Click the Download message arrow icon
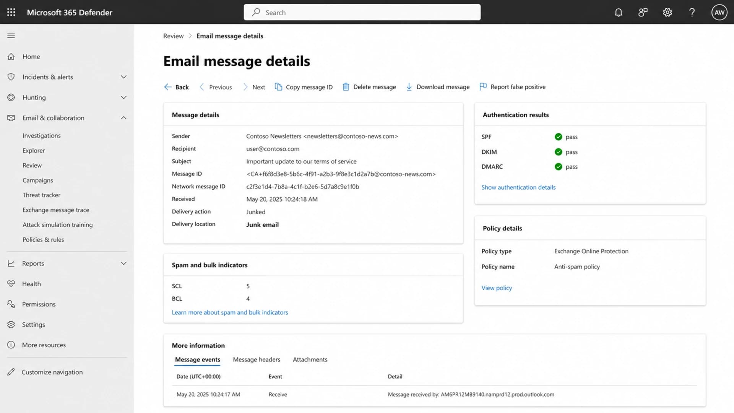This screenshot has width=734, height=413. pos(409,87)
